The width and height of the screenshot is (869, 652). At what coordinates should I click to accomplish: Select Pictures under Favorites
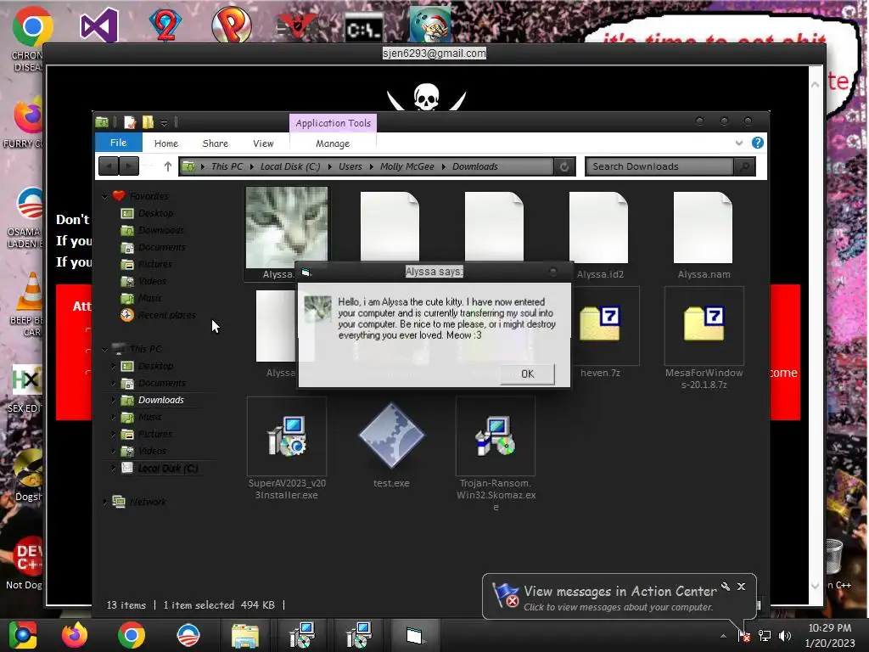tap(154, 265)
